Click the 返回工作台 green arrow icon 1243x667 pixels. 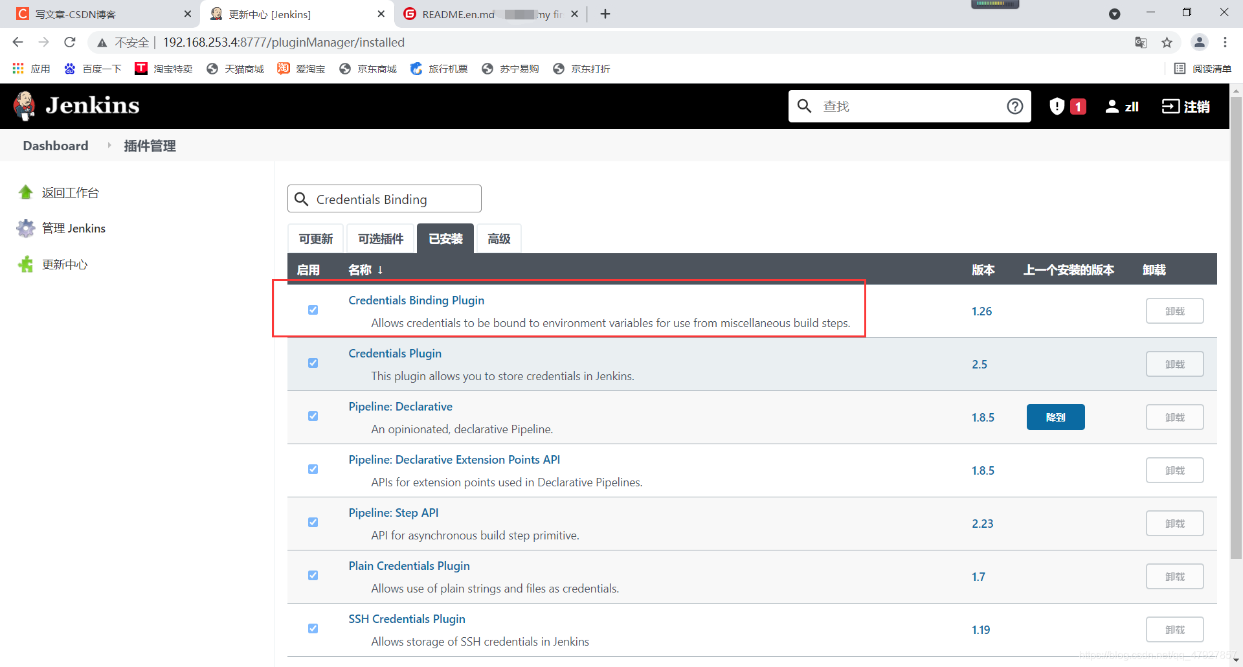coord(26,192)
